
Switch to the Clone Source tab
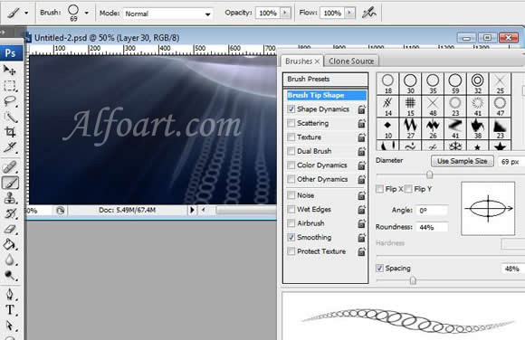(x=351, y=61)
